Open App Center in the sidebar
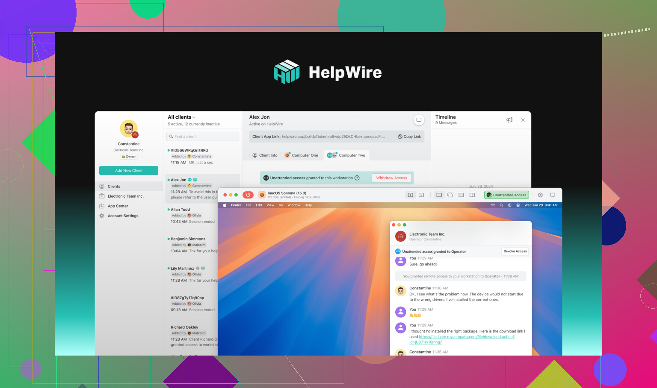This screenshot has height=388, width=657. tap(118, 206)
